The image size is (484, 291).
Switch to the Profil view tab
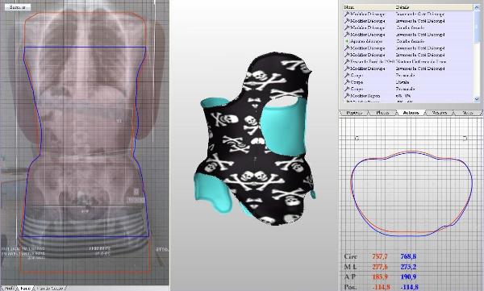coord(9,289)
